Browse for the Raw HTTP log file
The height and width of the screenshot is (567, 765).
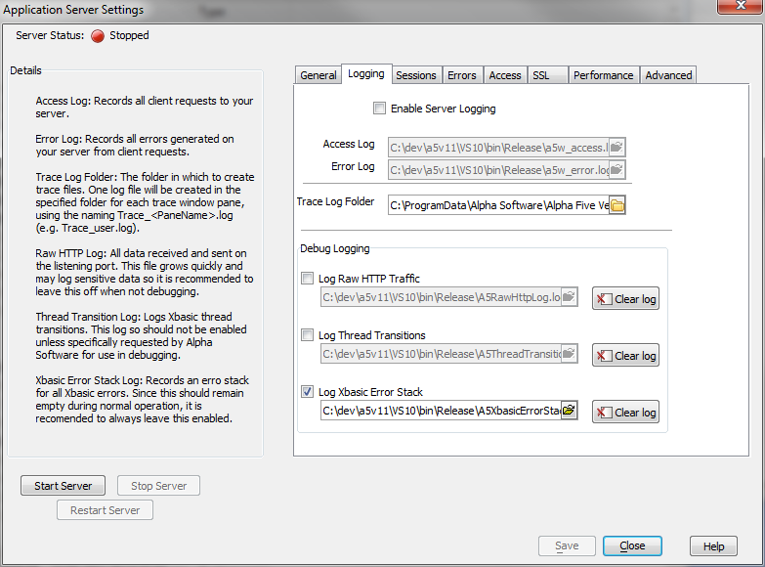pyautogui.click(x=569, y=296)
